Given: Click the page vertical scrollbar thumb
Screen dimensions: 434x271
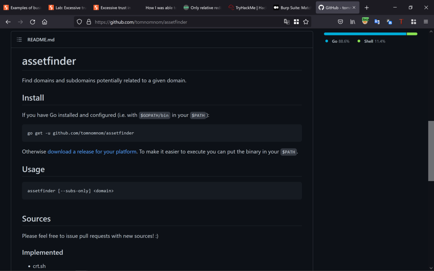Looking at the screenshot, I should point(431,151).
